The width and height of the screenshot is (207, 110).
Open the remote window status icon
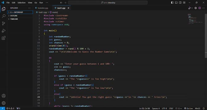pos(2,108)
